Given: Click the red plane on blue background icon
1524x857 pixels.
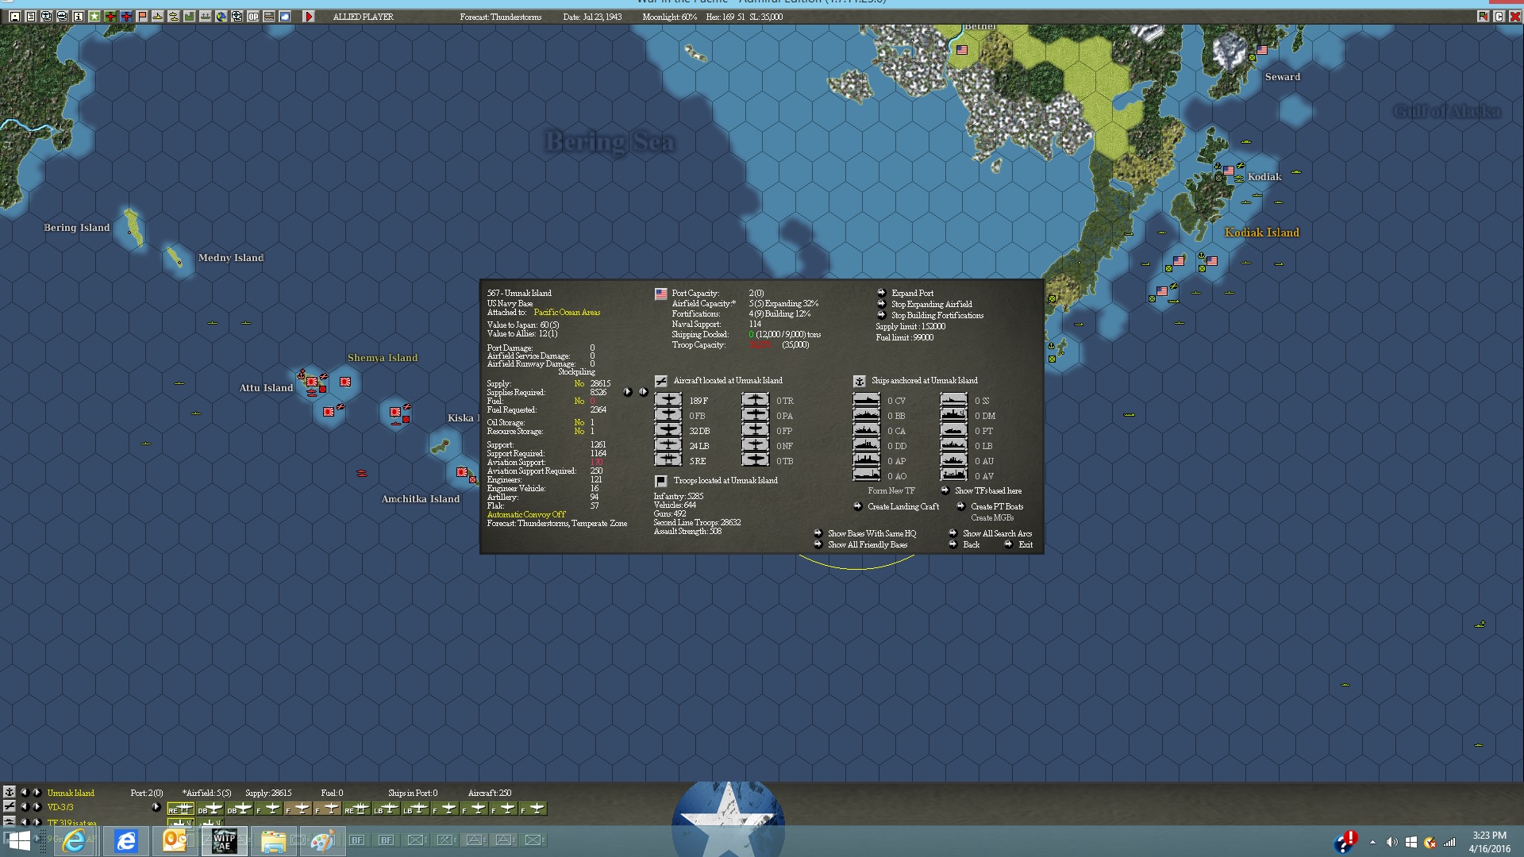Looking at the screenshot, I should tap(126, 16).
